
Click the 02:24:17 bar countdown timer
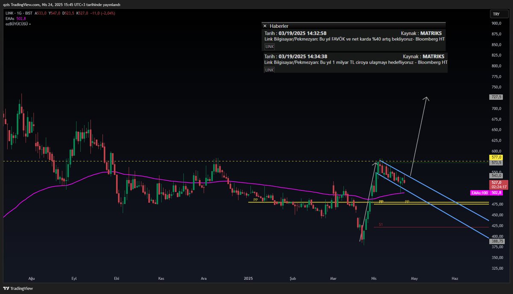pos(498,187)
